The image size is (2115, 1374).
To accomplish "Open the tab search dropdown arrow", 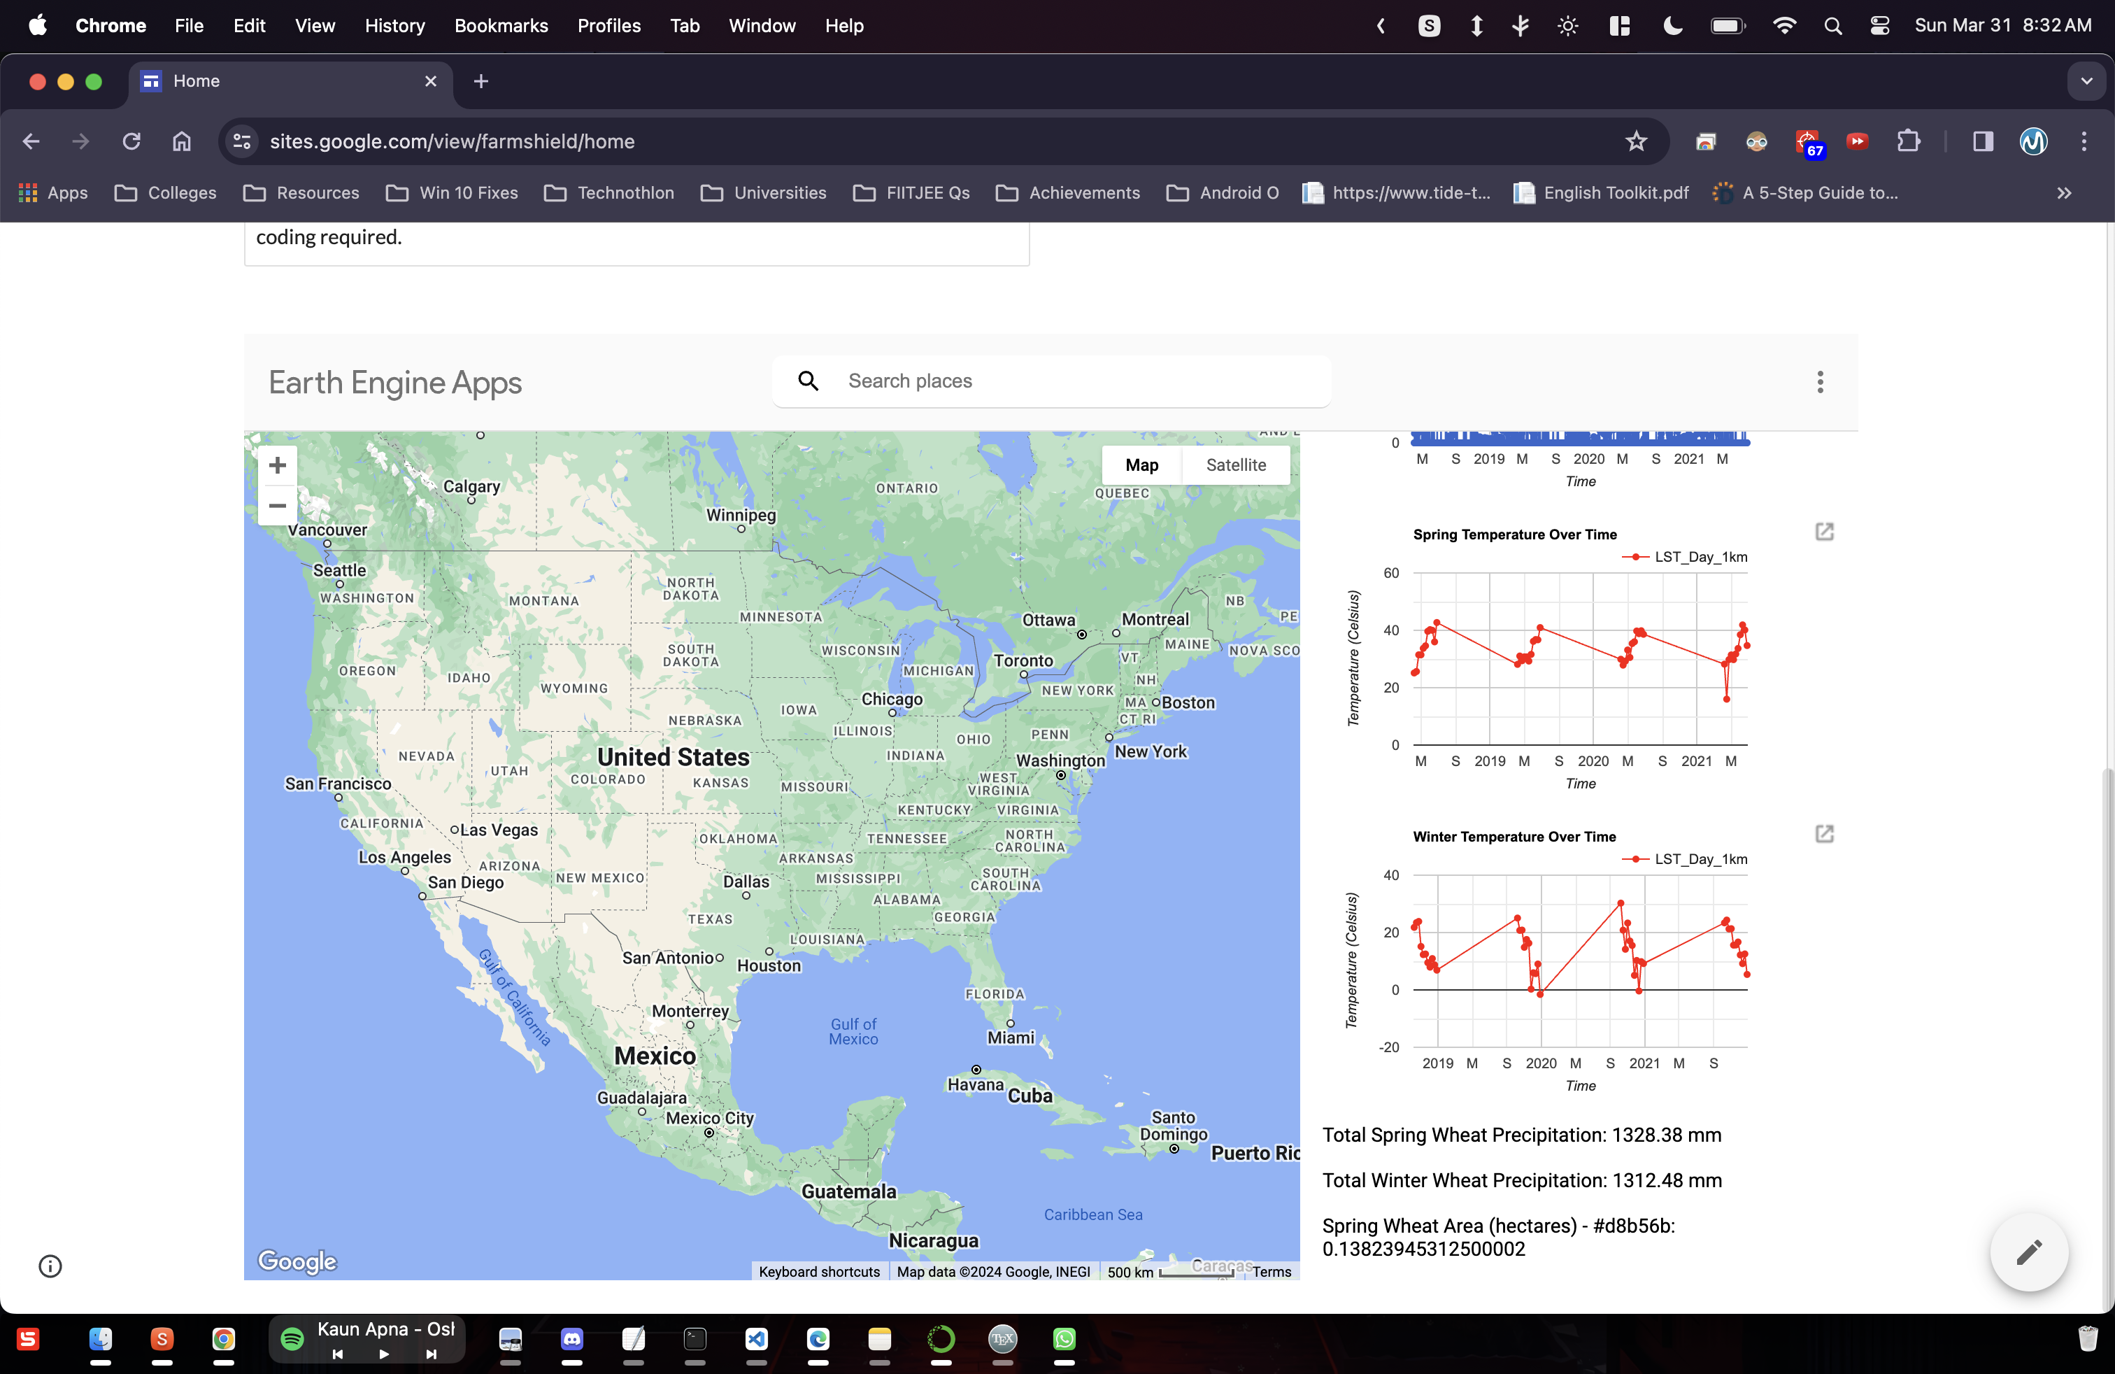I will tap(2086, 81).
